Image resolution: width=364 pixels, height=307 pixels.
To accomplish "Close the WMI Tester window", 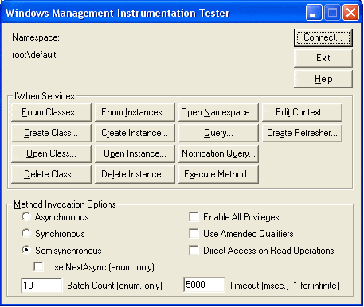I will click(x=351, y=13).
